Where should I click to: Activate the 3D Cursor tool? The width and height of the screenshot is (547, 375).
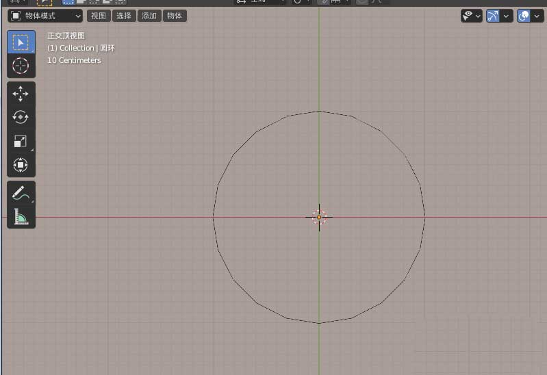pos(21,66)
